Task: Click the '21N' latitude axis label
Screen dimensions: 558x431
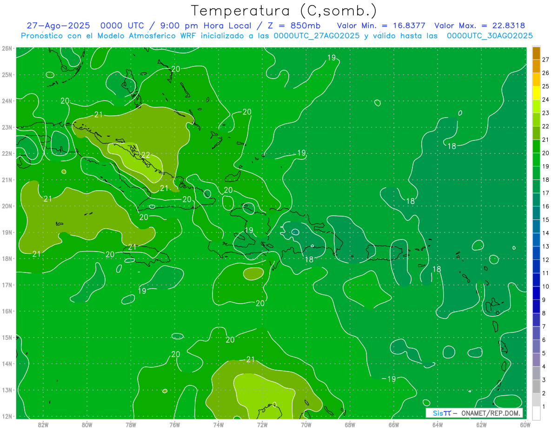Action: pos(7,179)
